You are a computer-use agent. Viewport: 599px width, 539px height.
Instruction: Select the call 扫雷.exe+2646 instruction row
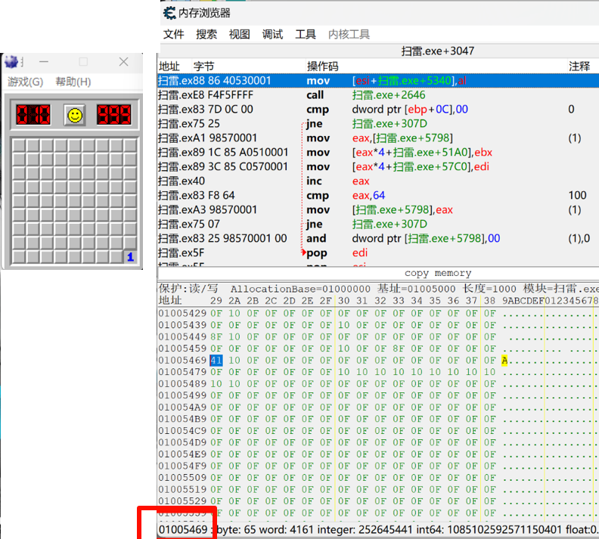(x=378, y=95)
